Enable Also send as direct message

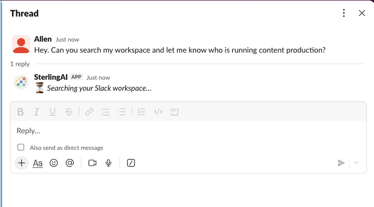(21, 147)
